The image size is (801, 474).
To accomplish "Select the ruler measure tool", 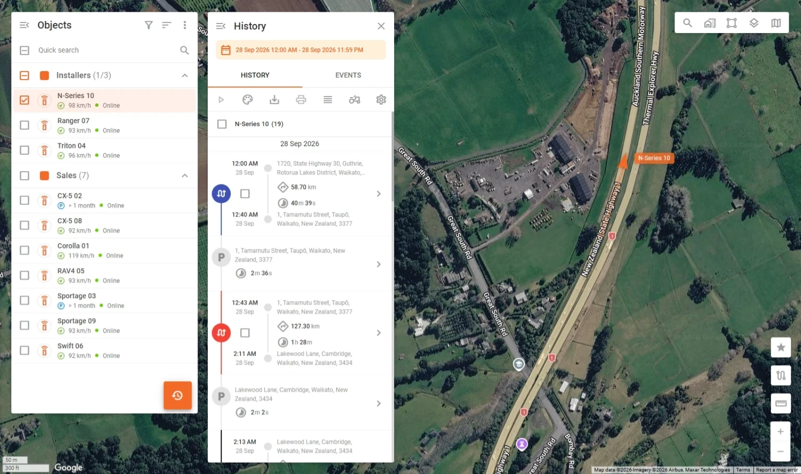I will [781, 403].
